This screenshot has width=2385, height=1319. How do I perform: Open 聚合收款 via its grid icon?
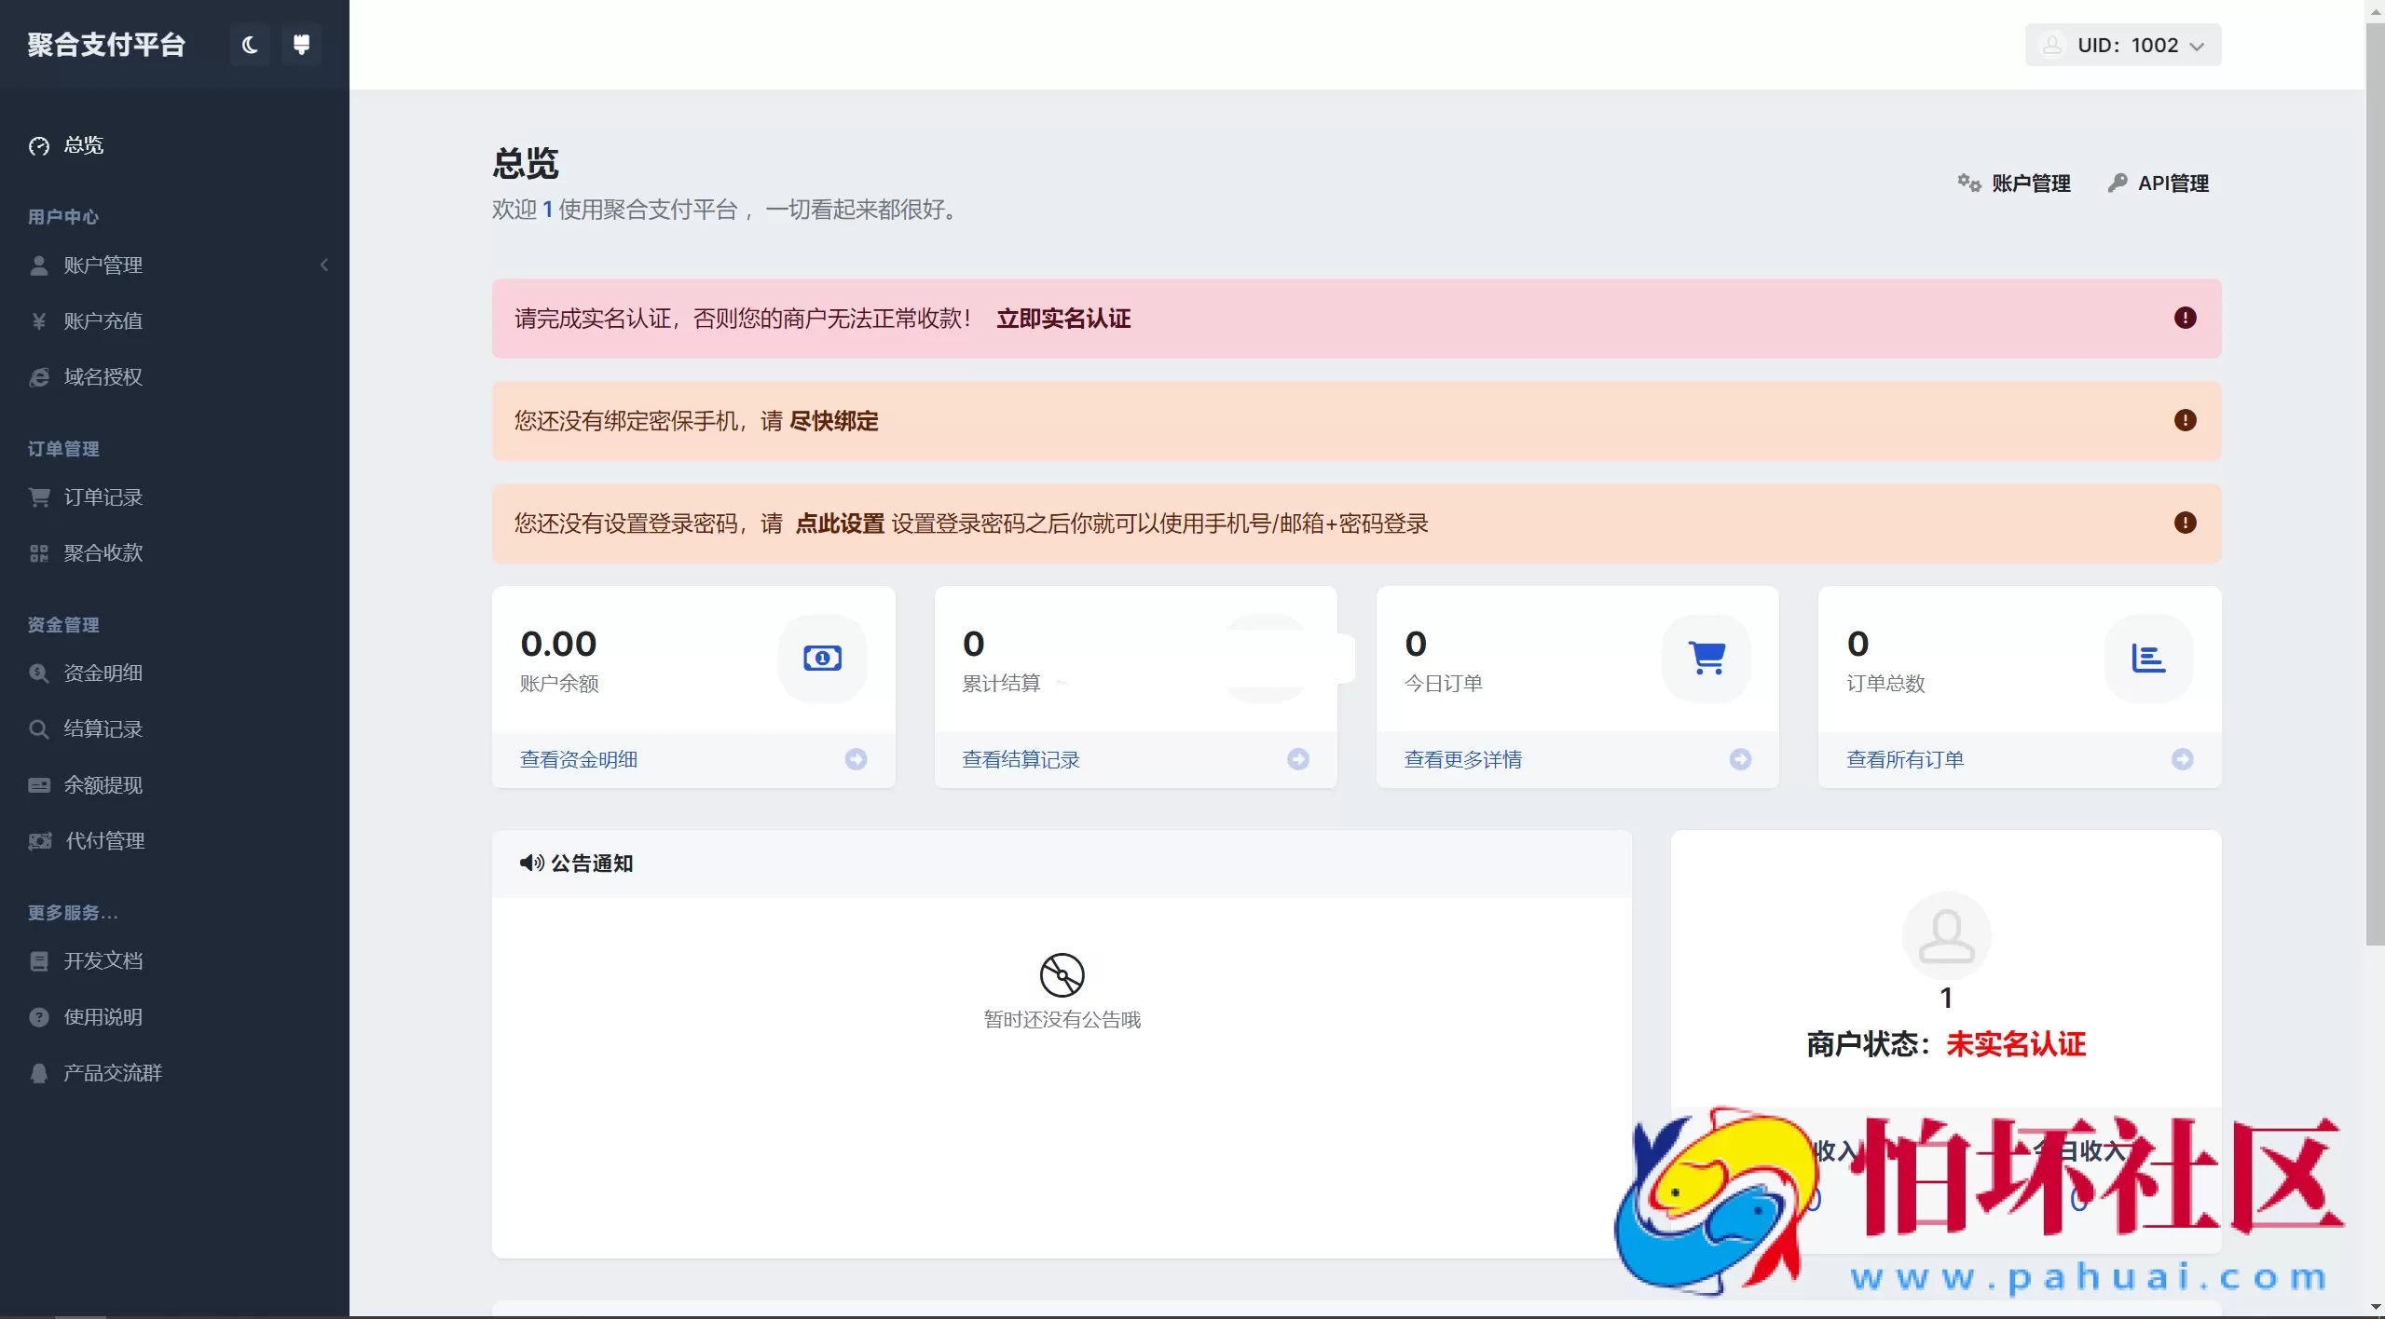(x=38, y=551)
